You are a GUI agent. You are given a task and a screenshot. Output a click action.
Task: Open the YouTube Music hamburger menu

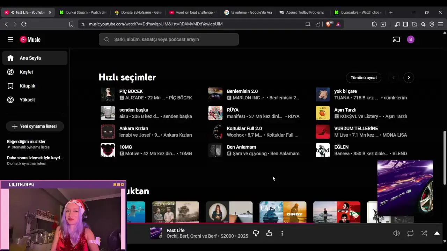click(x=10, y=39)
